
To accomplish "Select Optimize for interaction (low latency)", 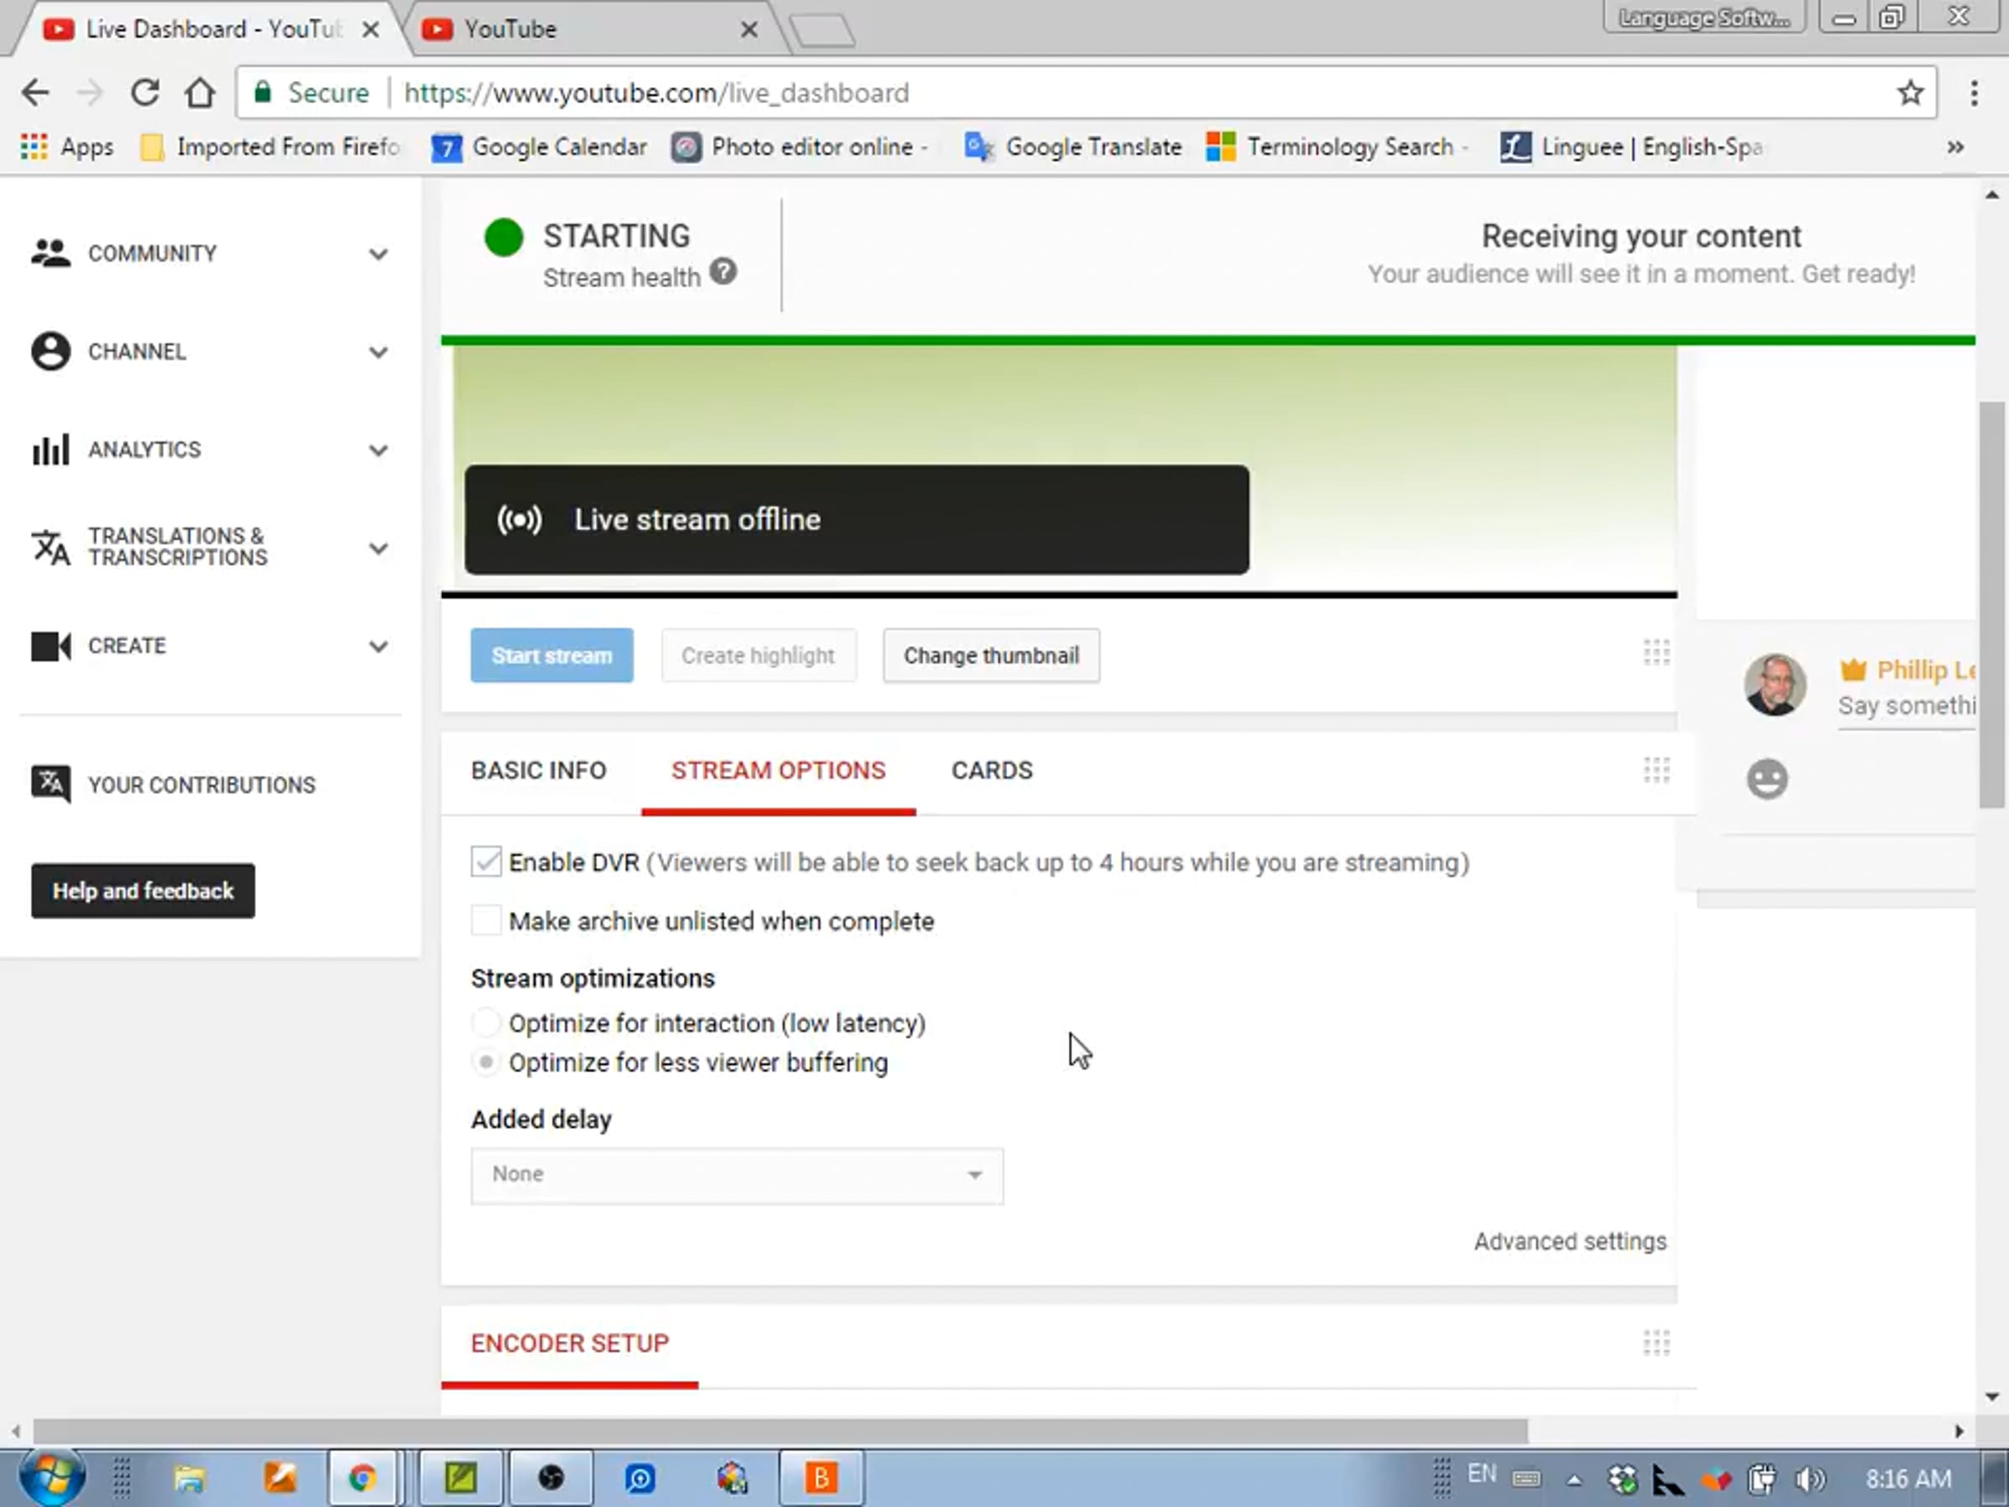I will (486, 1023).
